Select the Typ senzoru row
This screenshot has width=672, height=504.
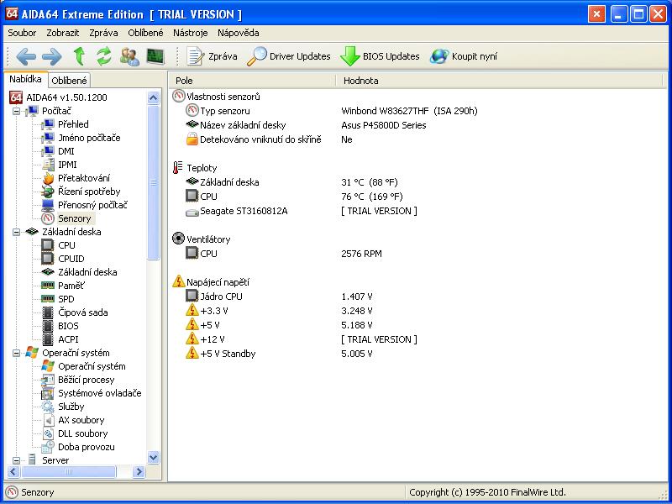(x=331, y=111)
